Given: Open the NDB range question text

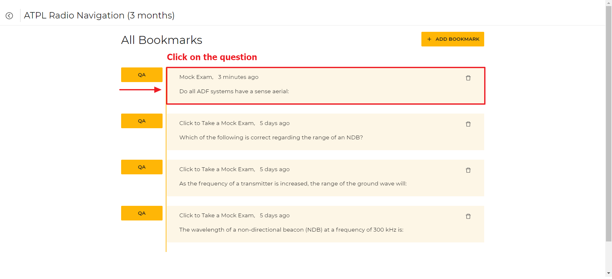Looking at the screenshot, I should (271, 137).
